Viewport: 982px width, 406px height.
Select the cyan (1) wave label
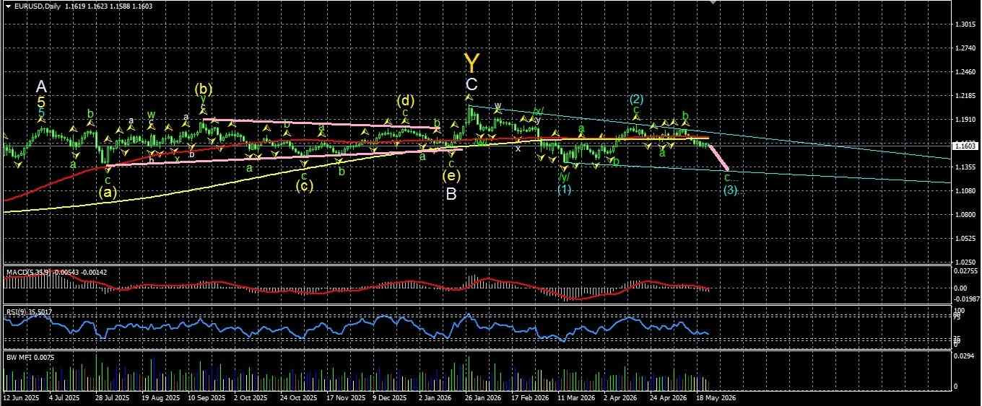pyautogui.click(x=565, y=190)
